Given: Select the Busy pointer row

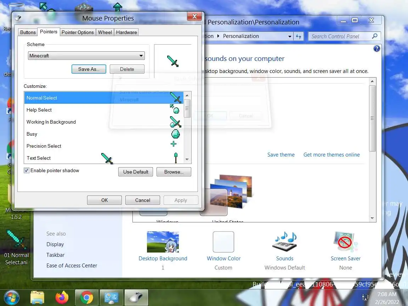Looking at the screenshot, I should 103,134.
